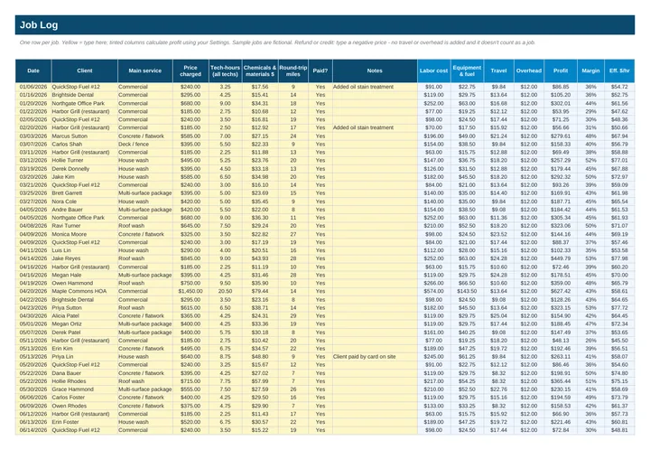Select the Tech-hours (all techs) header
Screen dimensions: 650x450
pos(225,70)
